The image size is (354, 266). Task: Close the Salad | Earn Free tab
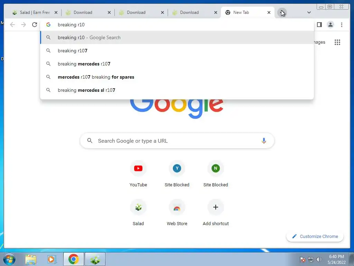56,13
